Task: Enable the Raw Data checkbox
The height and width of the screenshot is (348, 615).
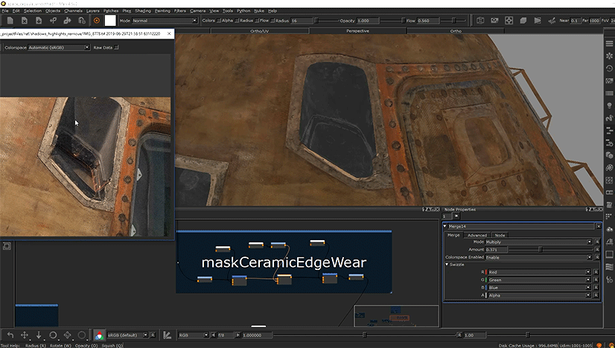Action: (116, 48)
